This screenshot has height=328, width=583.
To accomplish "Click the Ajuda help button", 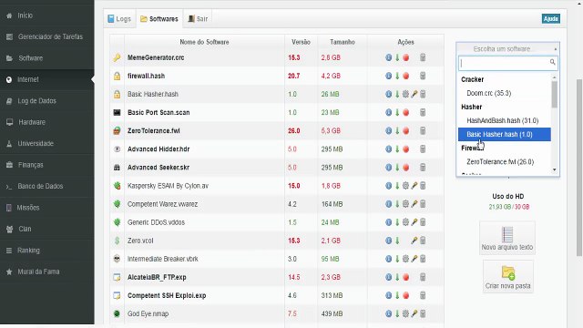I will click(x=550, y=18).
